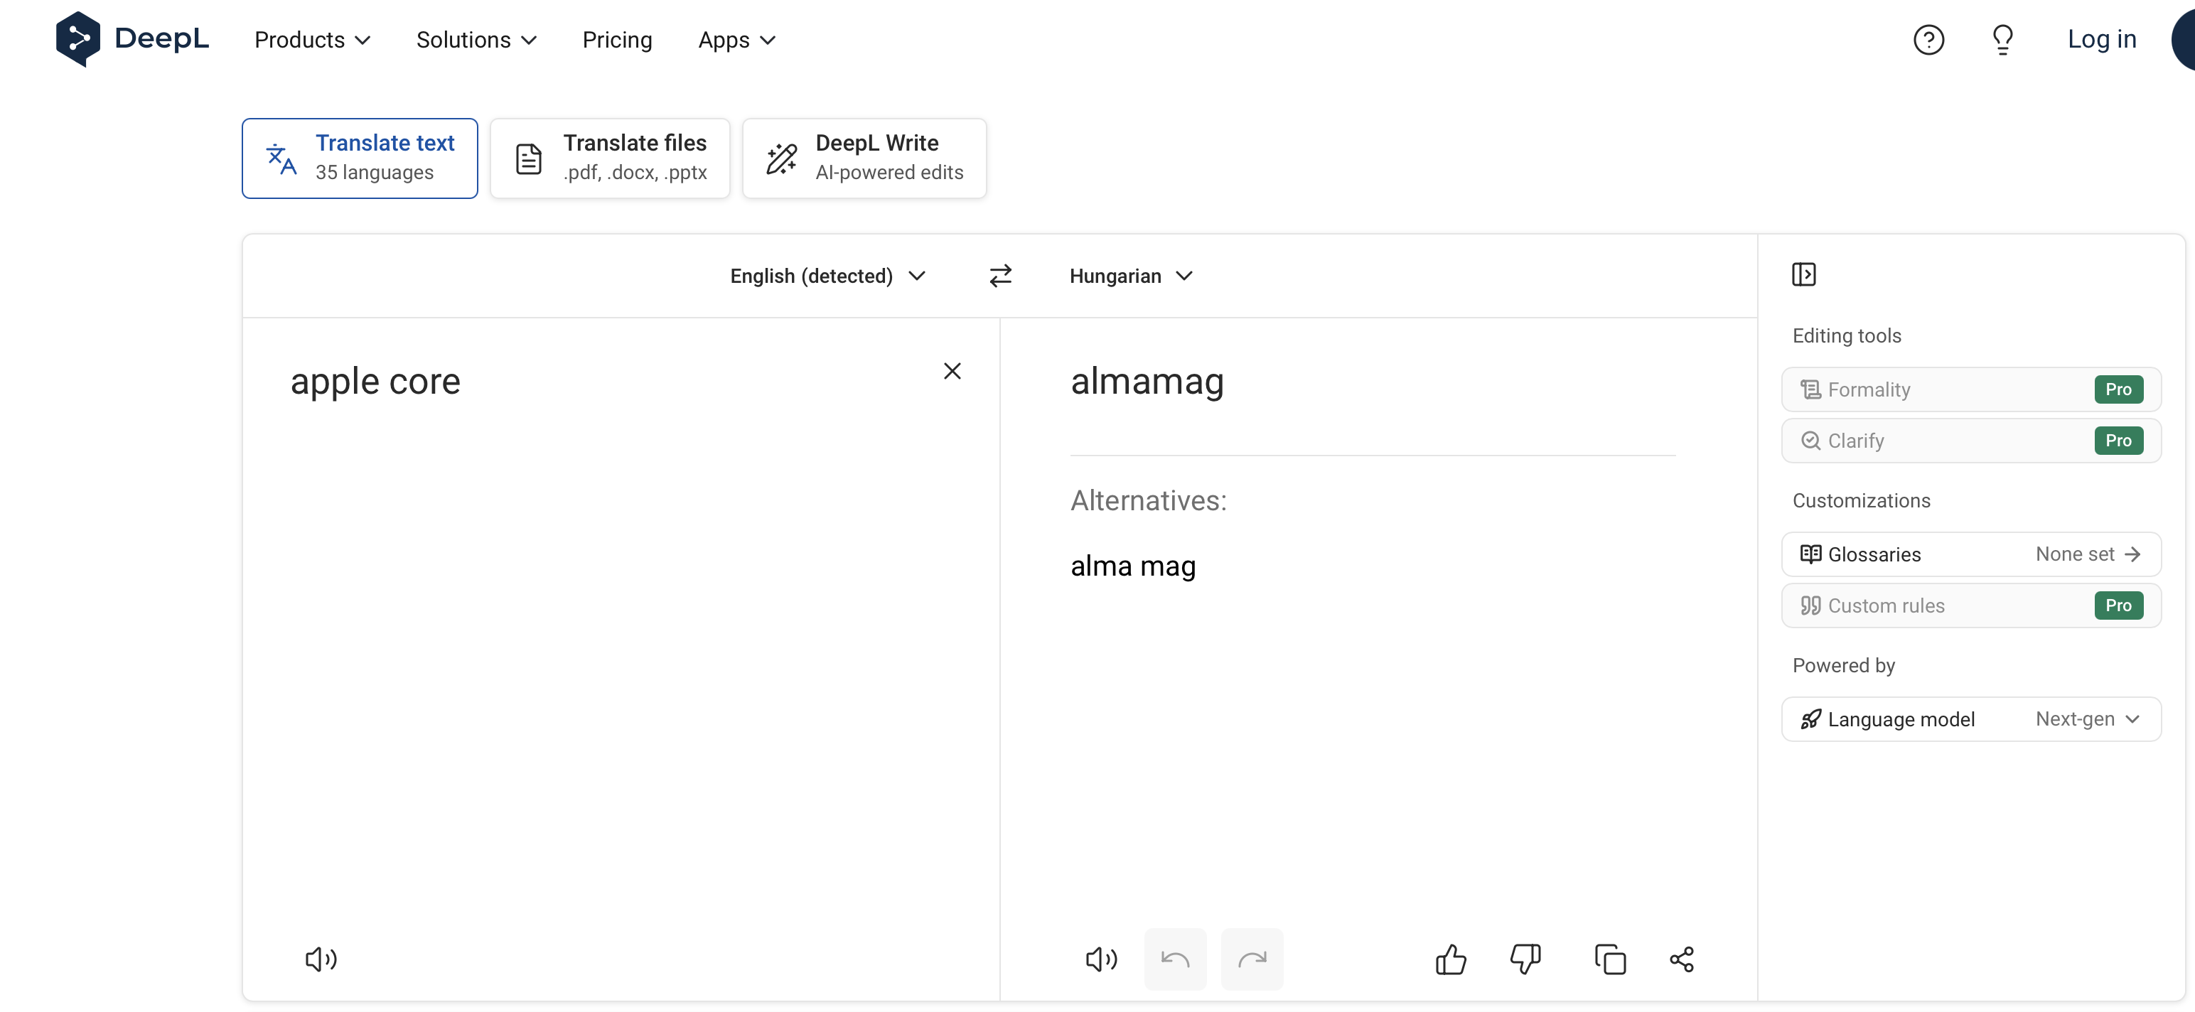Copy the translated text
Image resolution: width=2195 pixels, height=1012 pixels.
click(x=1609, y=959)
